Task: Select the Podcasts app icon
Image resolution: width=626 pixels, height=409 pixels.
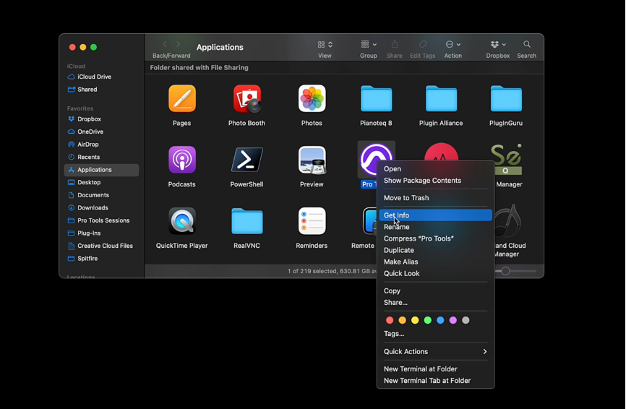Action: 182,160
